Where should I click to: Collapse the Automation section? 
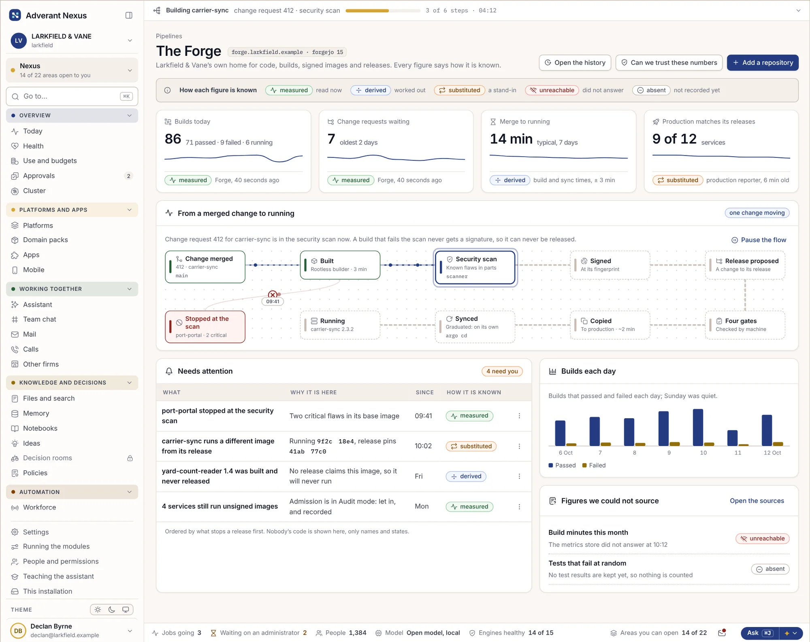130,492
